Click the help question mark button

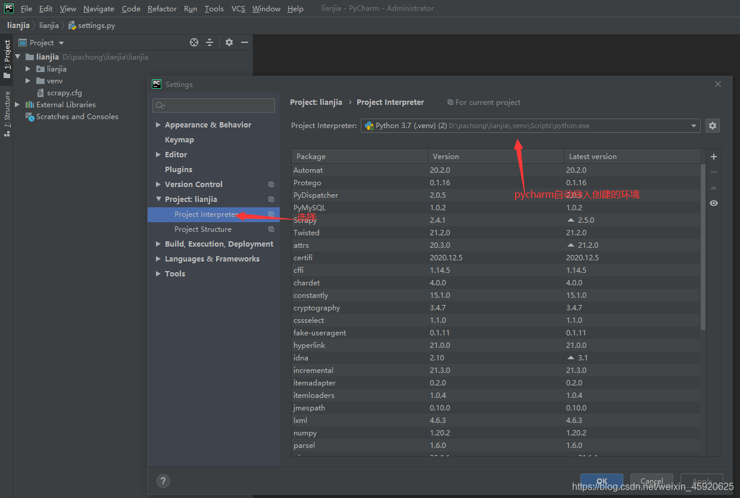click(163, 481)
